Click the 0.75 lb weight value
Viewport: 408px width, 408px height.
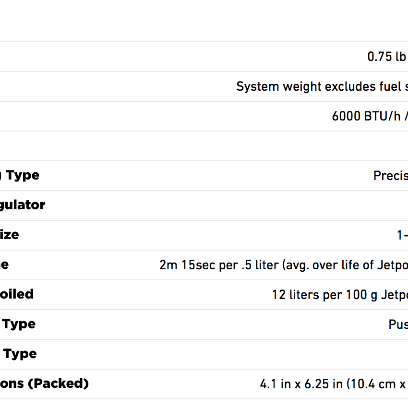386,57
